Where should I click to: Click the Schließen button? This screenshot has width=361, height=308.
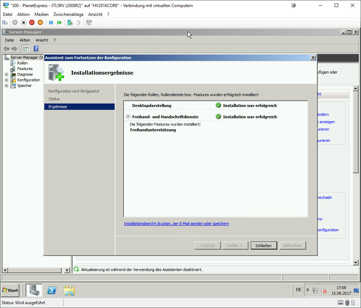(264, 246)
